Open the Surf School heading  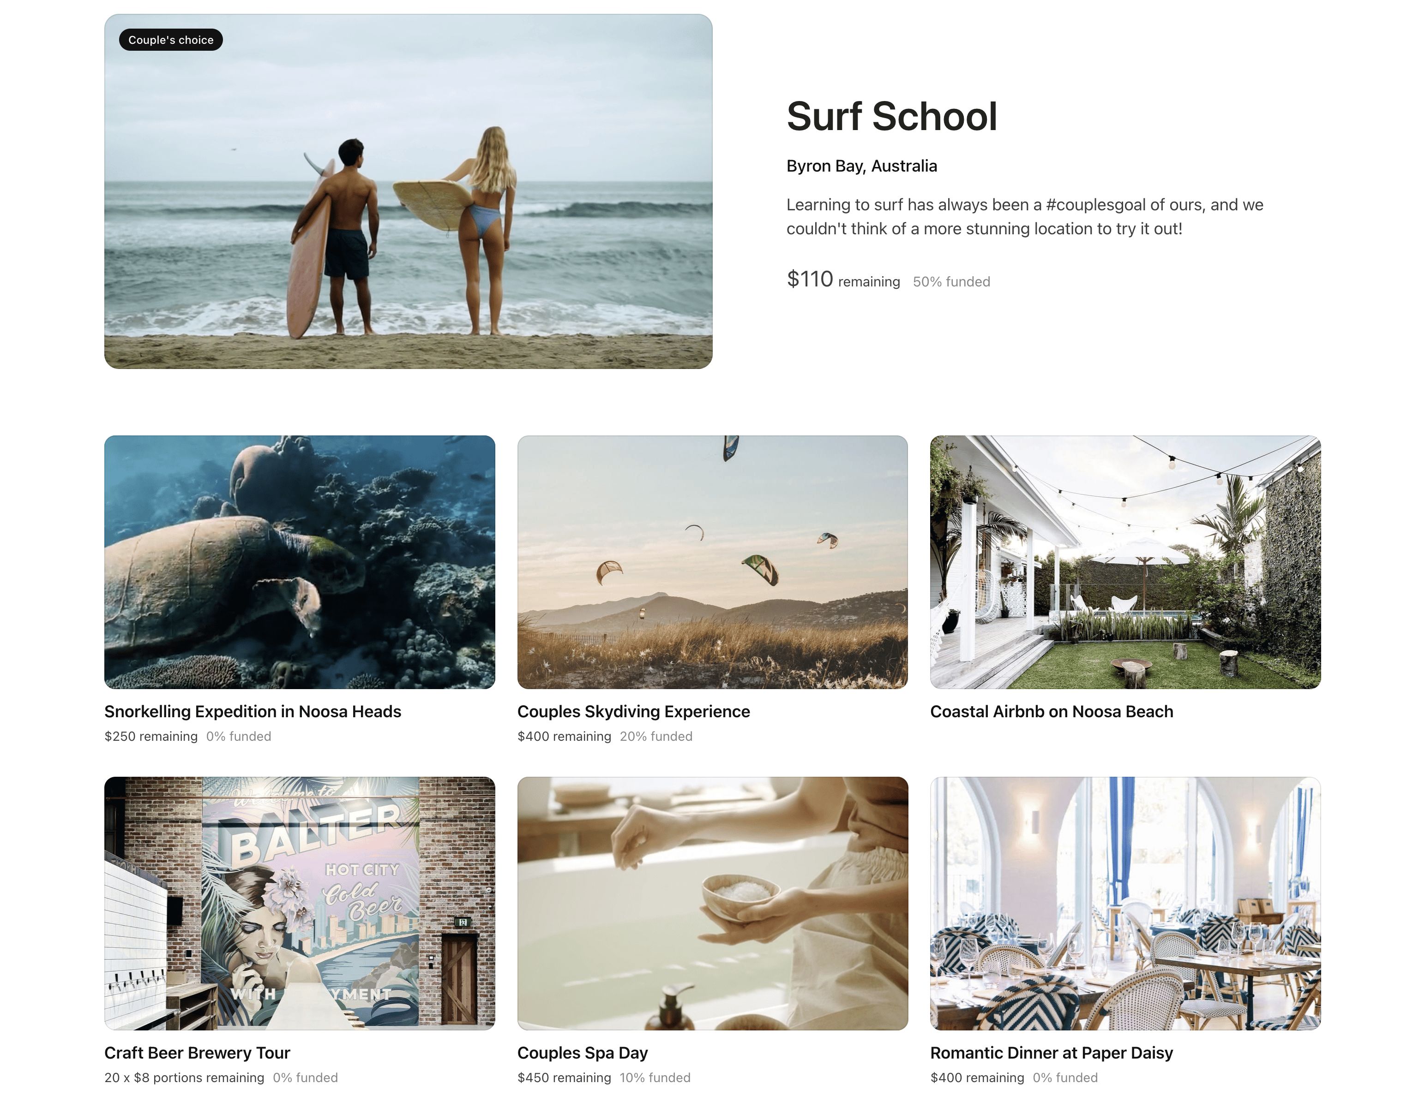891,117
